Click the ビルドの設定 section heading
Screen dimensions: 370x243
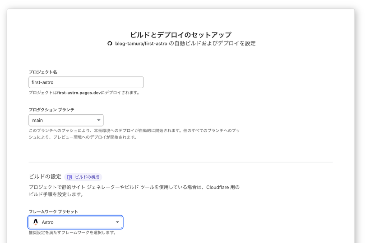pos(45,177)
